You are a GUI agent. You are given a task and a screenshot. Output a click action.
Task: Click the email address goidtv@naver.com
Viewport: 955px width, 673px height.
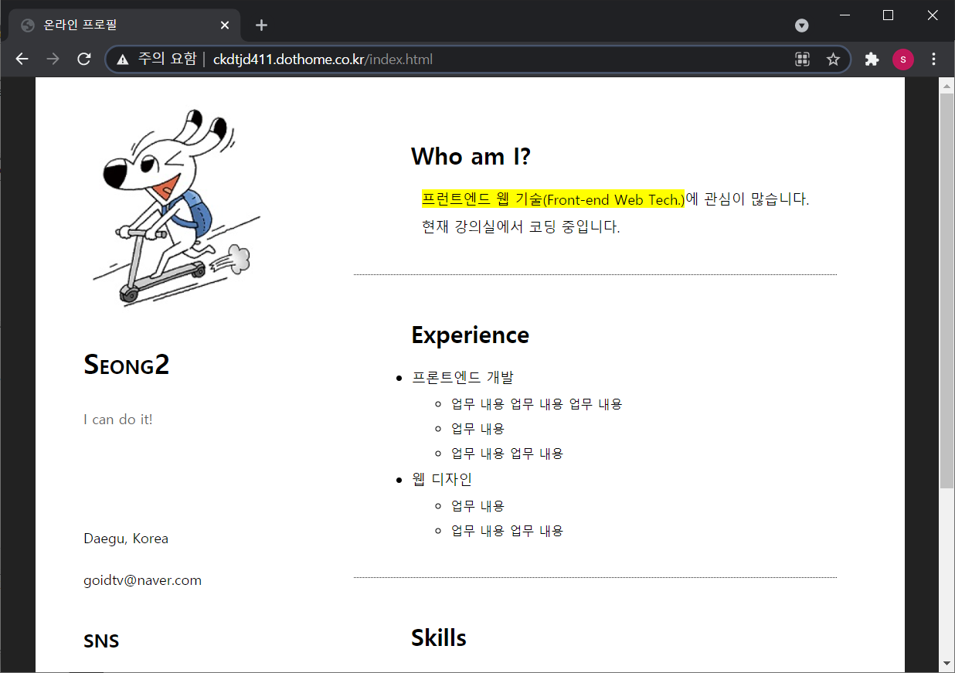[142, 580]
